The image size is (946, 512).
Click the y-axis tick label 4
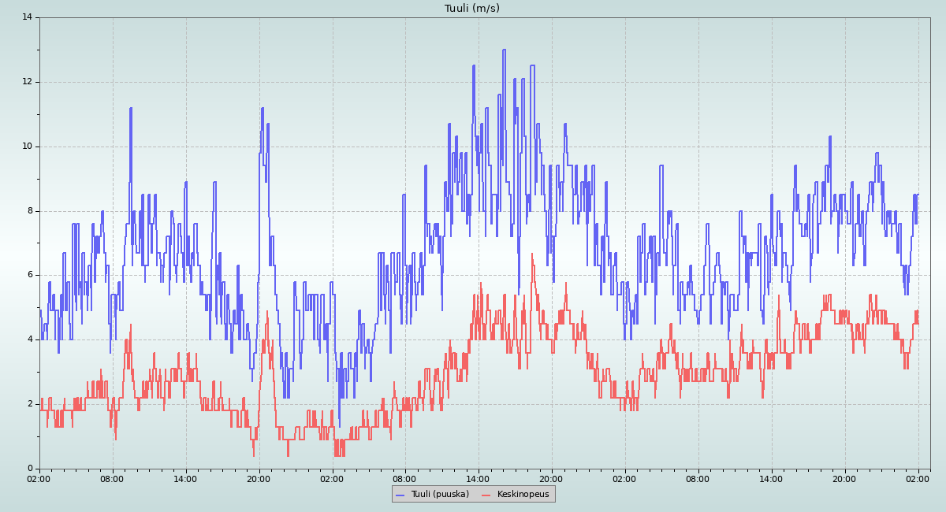tap(29, 339)
